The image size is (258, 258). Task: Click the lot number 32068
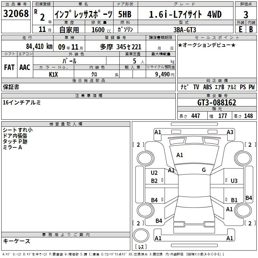click(16, 14)
